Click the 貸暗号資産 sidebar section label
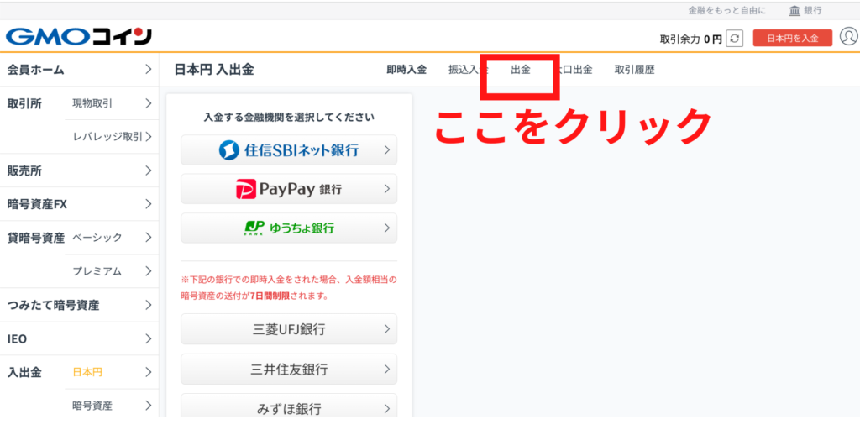 (35, 238)
